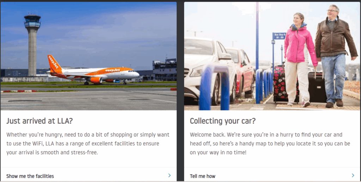Click the chevron beside Show me the facilities

(170, 175)
